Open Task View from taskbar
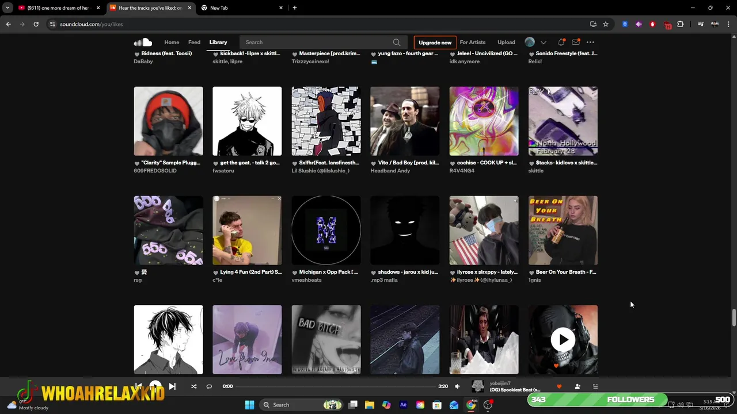Image resolution: width=737 pixels, height=414 pixels. point(353,405)
